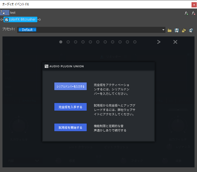Open preset folder icon
This screenshot has height=172, width=197.
[170, 30]
